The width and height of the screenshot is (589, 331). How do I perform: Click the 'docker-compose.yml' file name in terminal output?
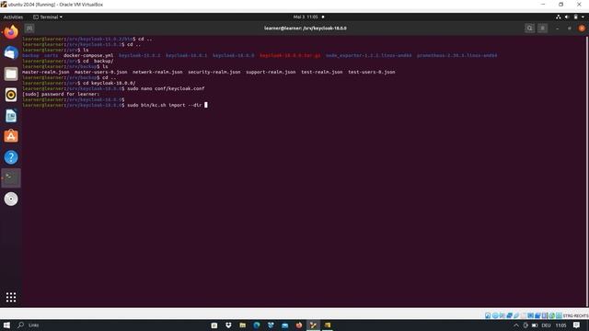[88, 55]
